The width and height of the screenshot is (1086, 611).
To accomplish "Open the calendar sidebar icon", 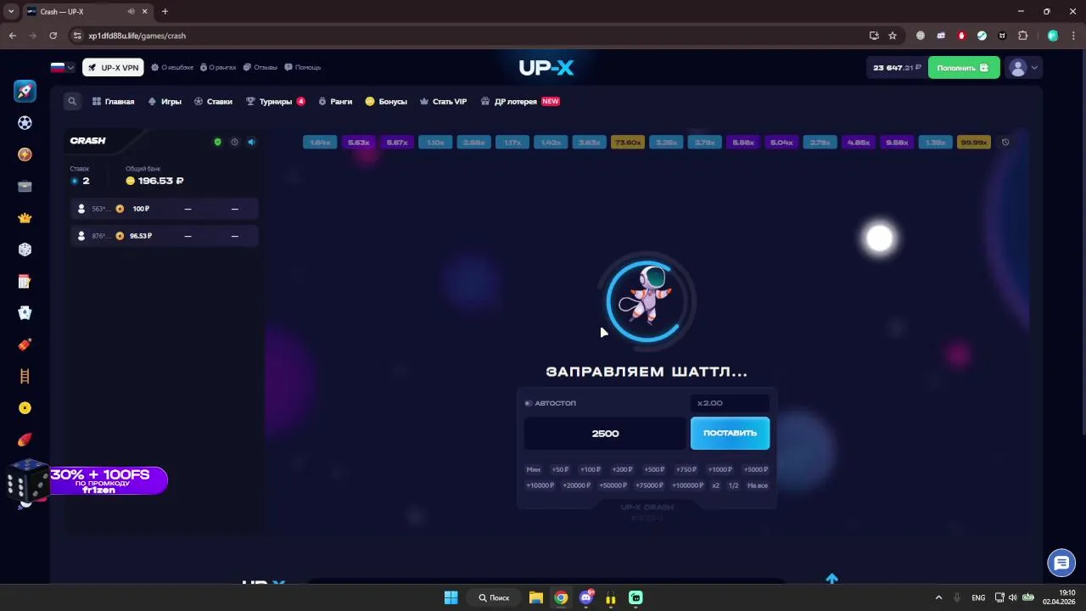I will pos(25,282).
